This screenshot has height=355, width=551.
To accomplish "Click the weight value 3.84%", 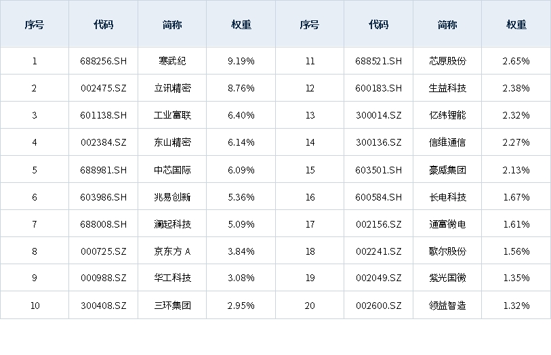I will (x=241, y=251).
